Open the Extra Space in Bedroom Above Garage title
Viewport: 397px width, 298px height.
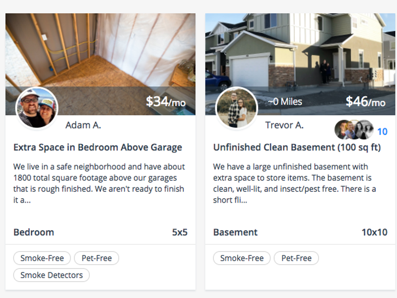[x=98, y=148]
